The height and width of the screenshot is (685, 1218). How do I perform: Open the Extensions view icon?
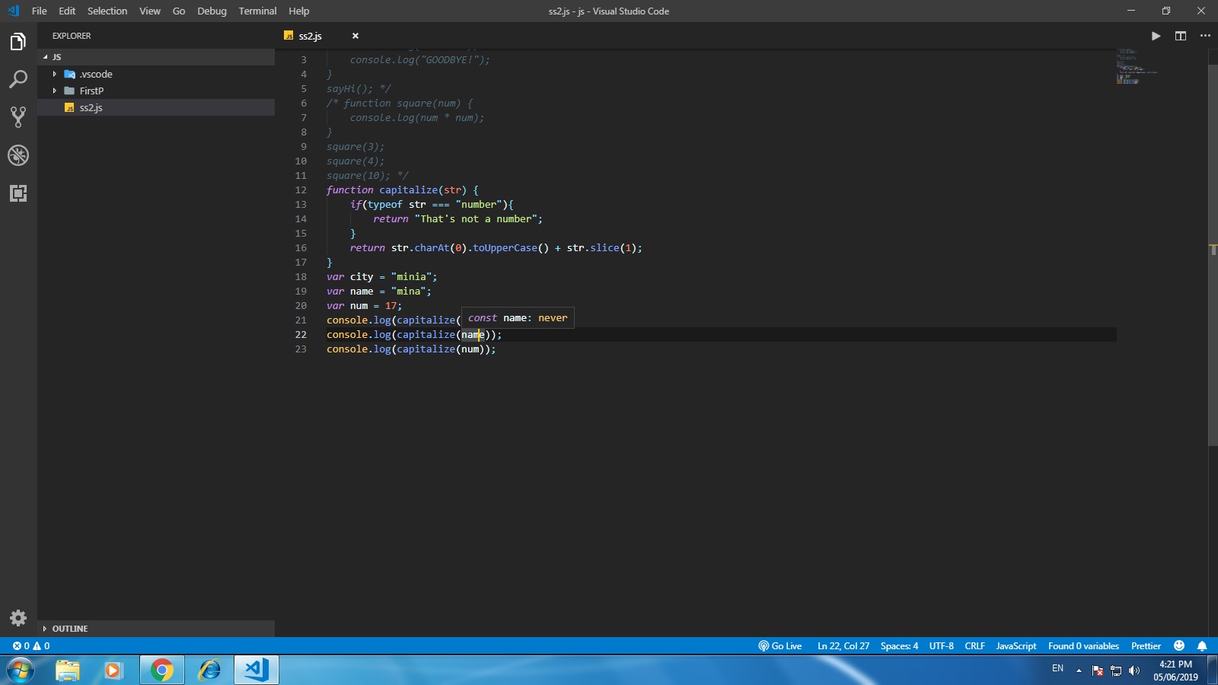click(18, 193)
